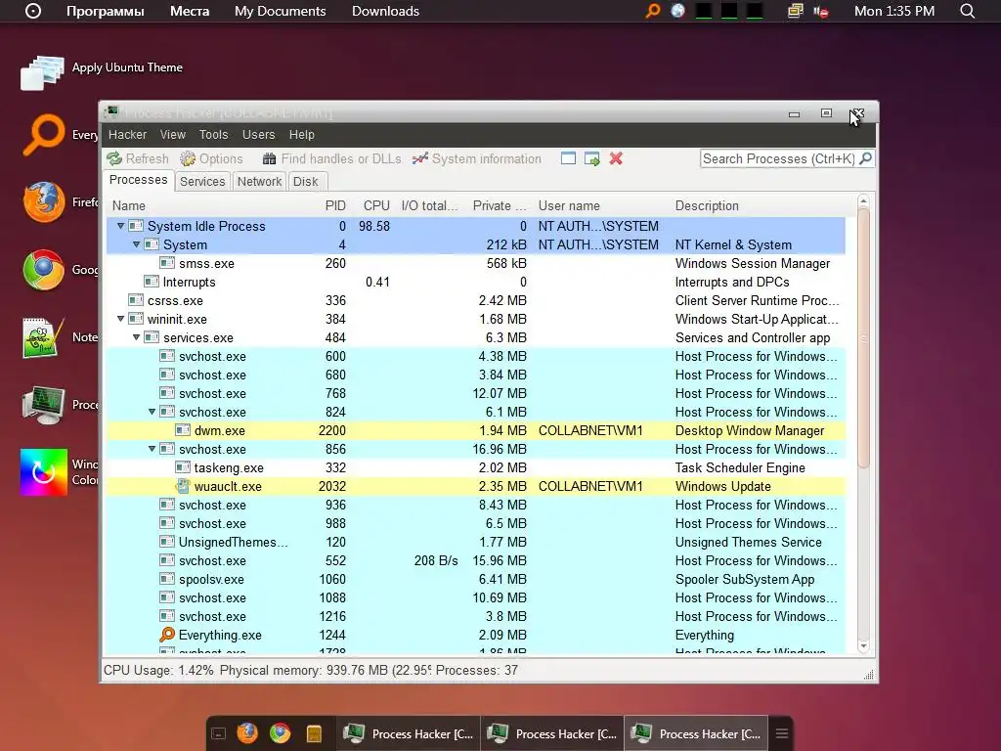Open the Firefox desktop icon
Screen dimensions: 1001x751
44,201
